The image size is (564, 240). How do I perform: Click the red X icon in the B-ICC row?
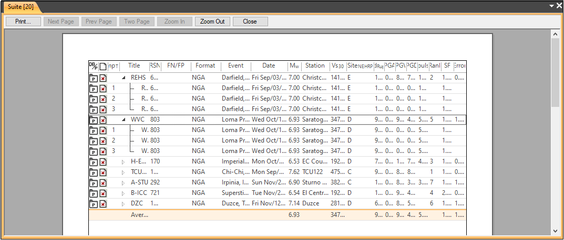pos(103,193)
